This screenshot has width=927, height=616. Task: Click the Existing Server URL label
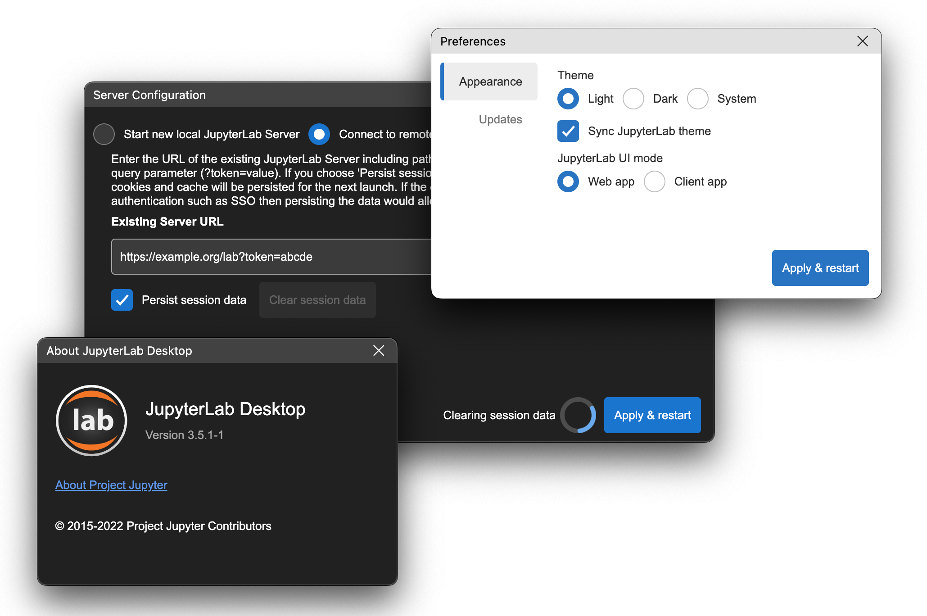coord(167,222)
